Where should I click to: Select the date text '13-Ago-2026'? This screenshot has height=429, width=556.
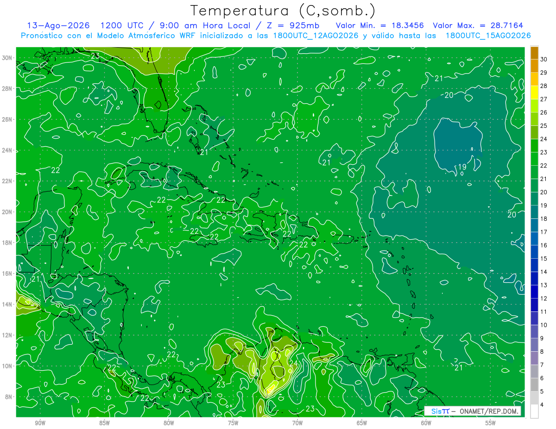pyautogui.click(x=58, y=25)
